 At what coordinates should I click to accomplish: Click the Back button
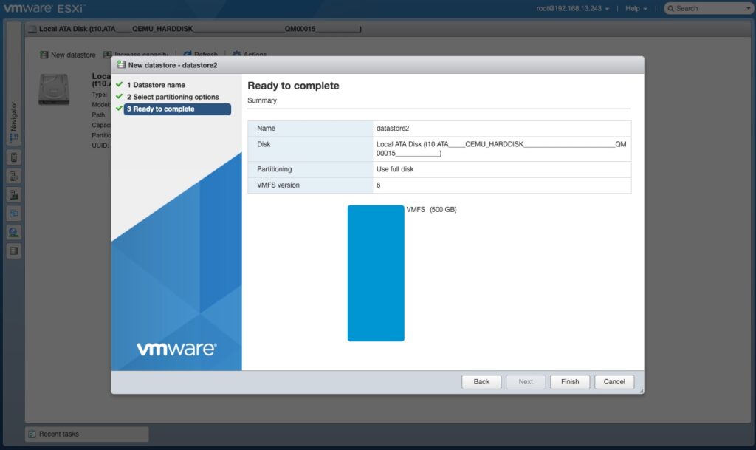click(x=481, y=381)
